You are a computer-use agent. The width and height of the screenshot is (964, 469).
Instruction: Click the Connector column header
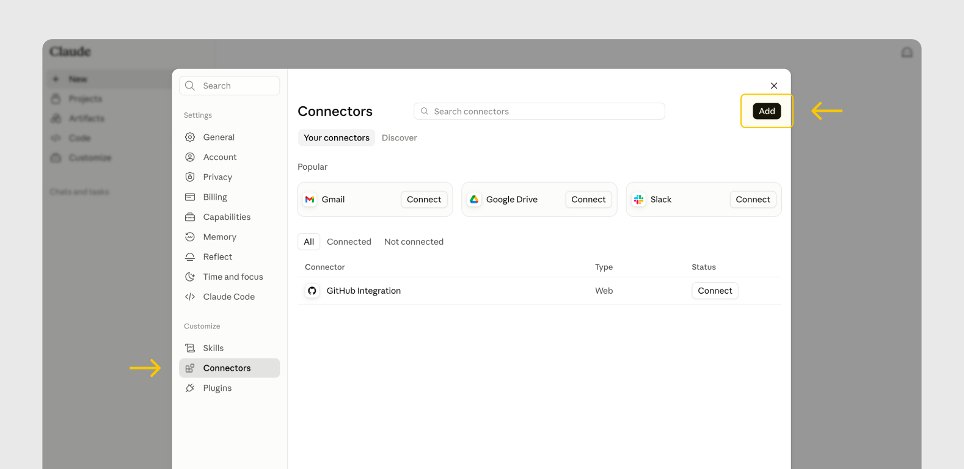point(325,267)
